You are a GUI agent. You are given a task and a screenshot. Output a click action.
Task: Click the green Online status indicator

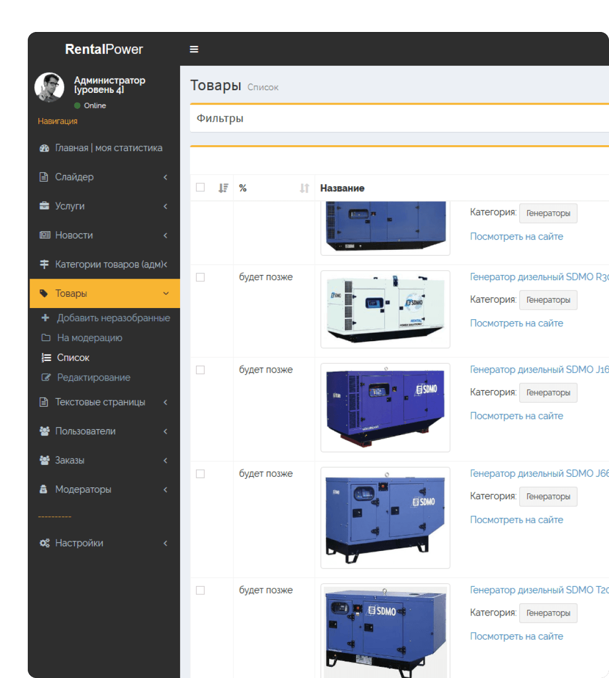click(77, 106)
